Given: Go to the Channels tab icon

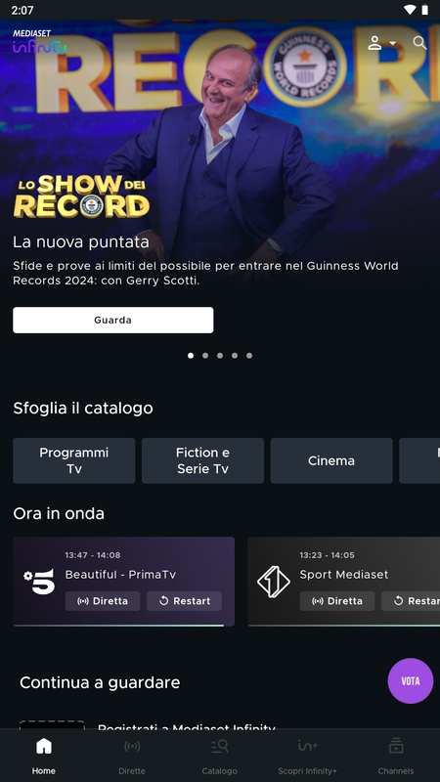Looking at the screenshot, I should [396, 746].
